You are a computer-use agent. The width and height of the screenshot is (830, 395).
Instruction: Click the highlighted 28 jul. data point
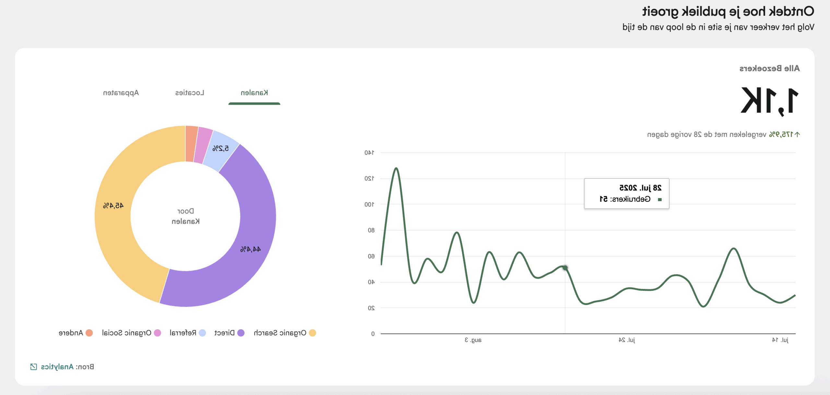coord(565,268)
